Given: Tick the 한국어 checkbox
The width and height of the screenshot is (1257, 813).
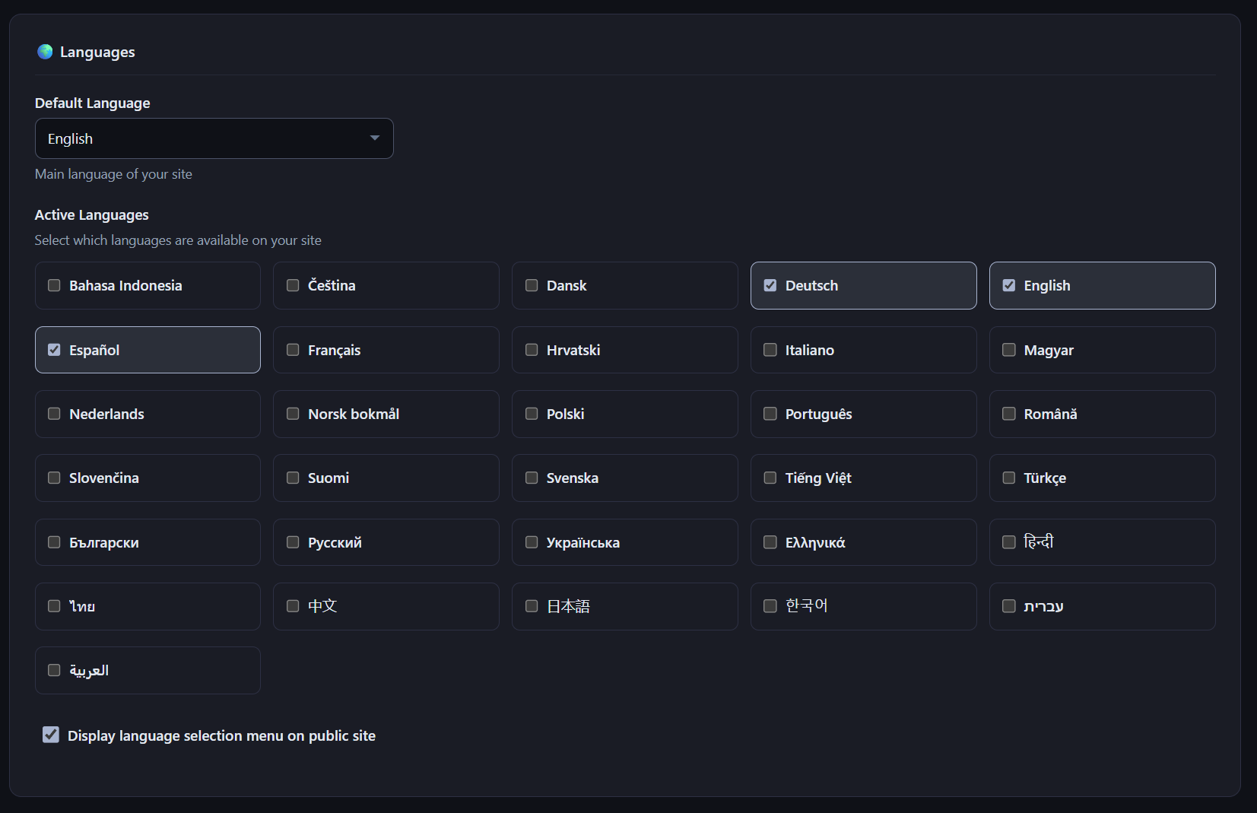Looking at the screenshot, I should pos(770,606).
